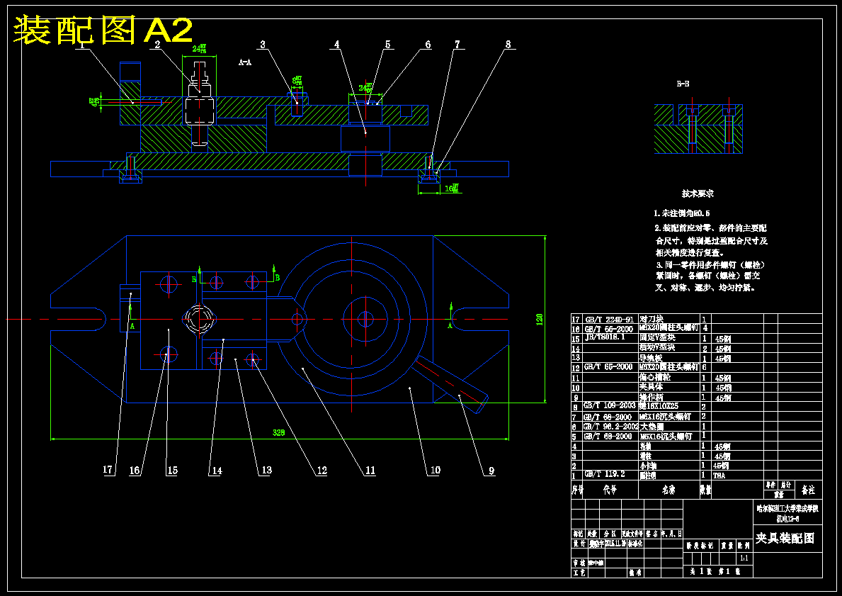Select balloon number '3' above the section view
The image size is (842, 596).
(x=263, y=44)
